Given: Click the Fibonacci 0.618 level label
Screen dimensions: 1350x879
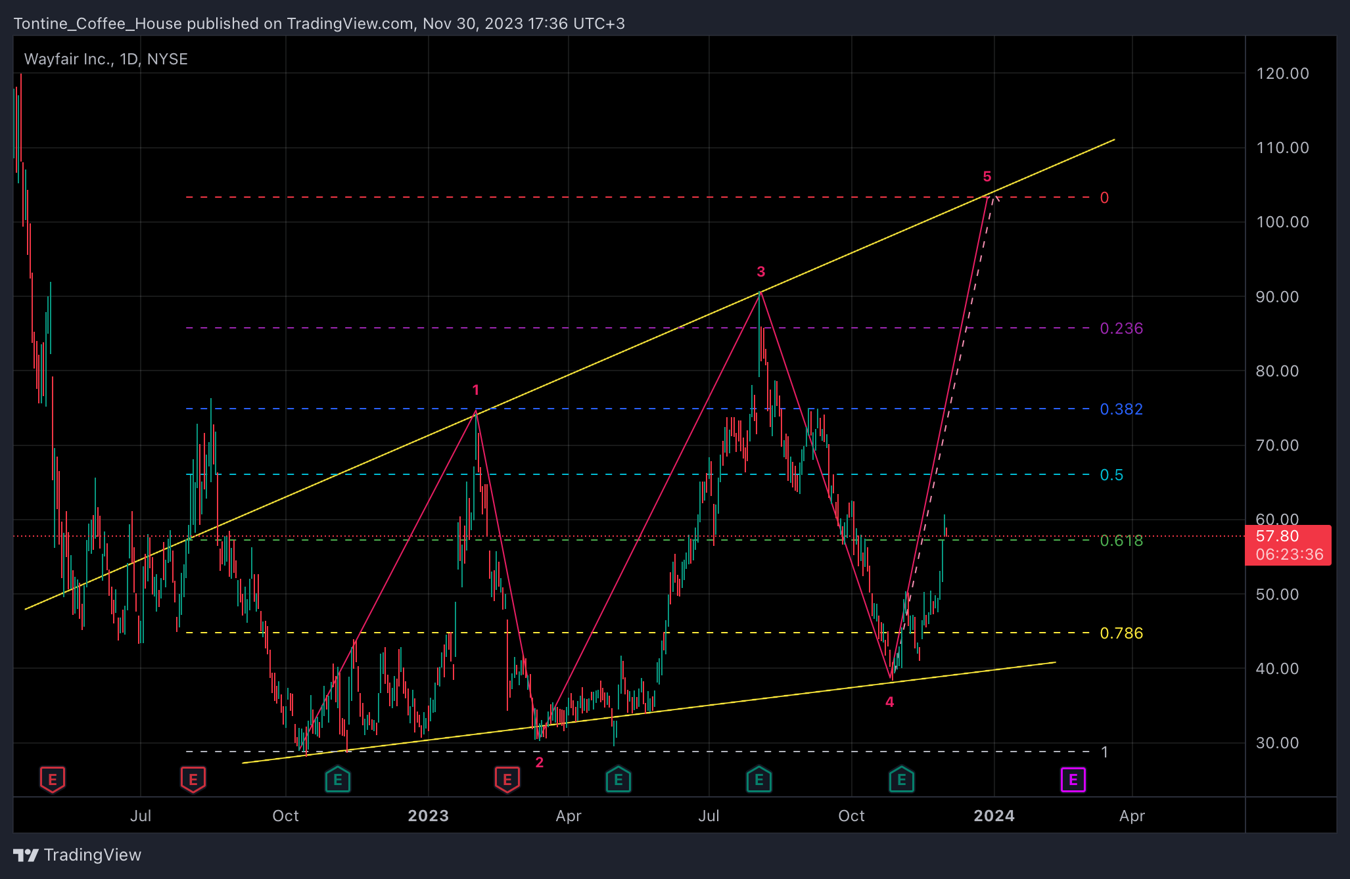Looking at the screenshot, I should [x=1122, y=541].
